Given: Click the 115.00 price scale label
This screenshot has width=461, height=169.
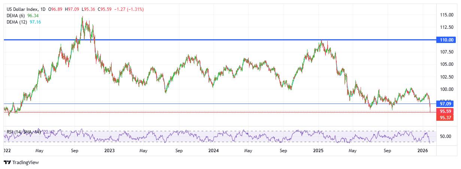Looking at the screenshot, I should (447, 15).
